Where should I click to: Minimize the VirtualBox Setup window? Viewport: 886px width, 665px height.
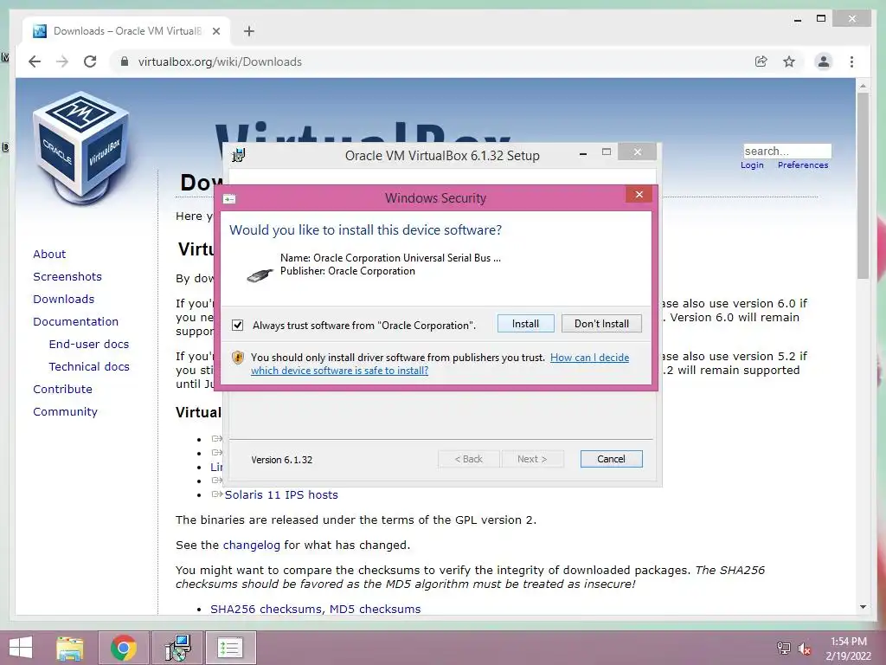pos(582,153)
